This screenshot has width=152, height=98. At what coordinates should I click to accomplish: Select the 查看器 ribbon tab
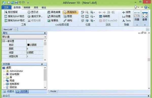pos(17,7)
